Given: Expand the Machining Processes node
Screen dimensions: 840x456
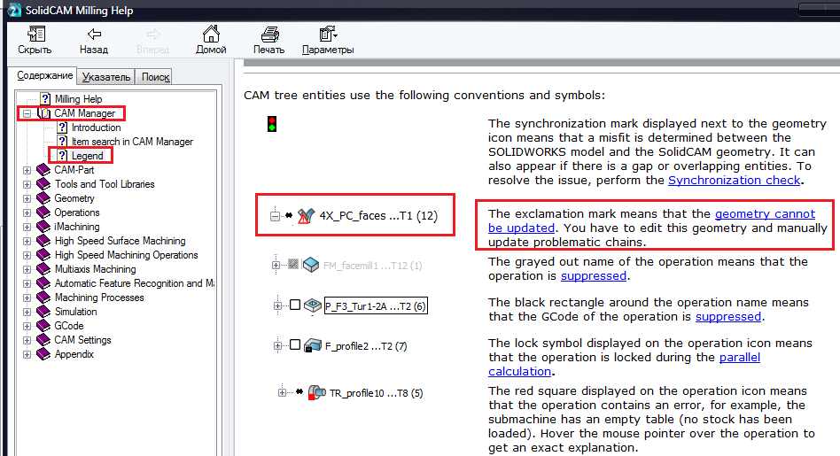Looking at the screenshot, I should (x=27, y=298).
